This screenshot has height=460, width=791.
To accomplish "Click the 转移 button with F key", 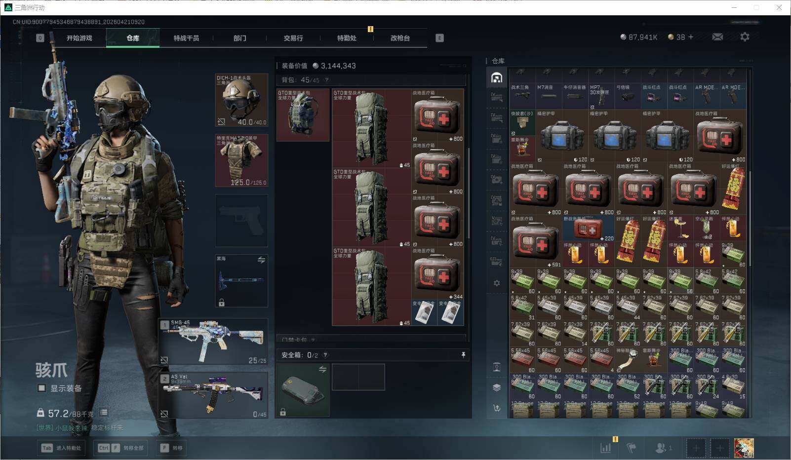I will click(172, 448).
